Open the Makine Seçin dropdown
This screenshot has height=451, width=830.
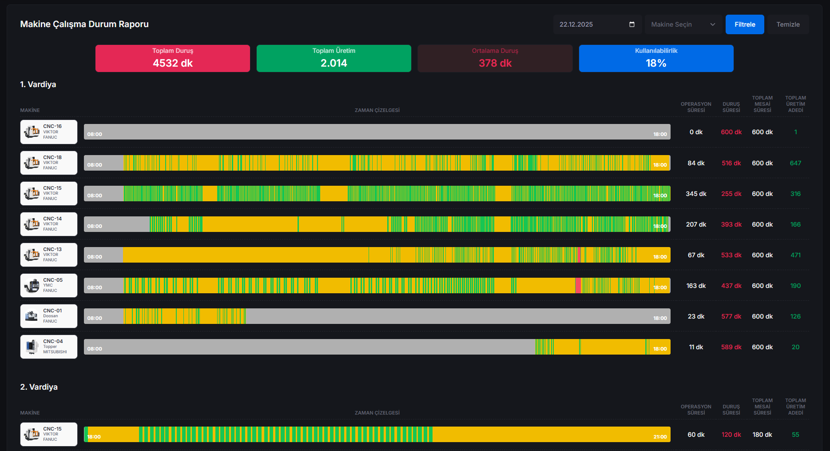683,24
